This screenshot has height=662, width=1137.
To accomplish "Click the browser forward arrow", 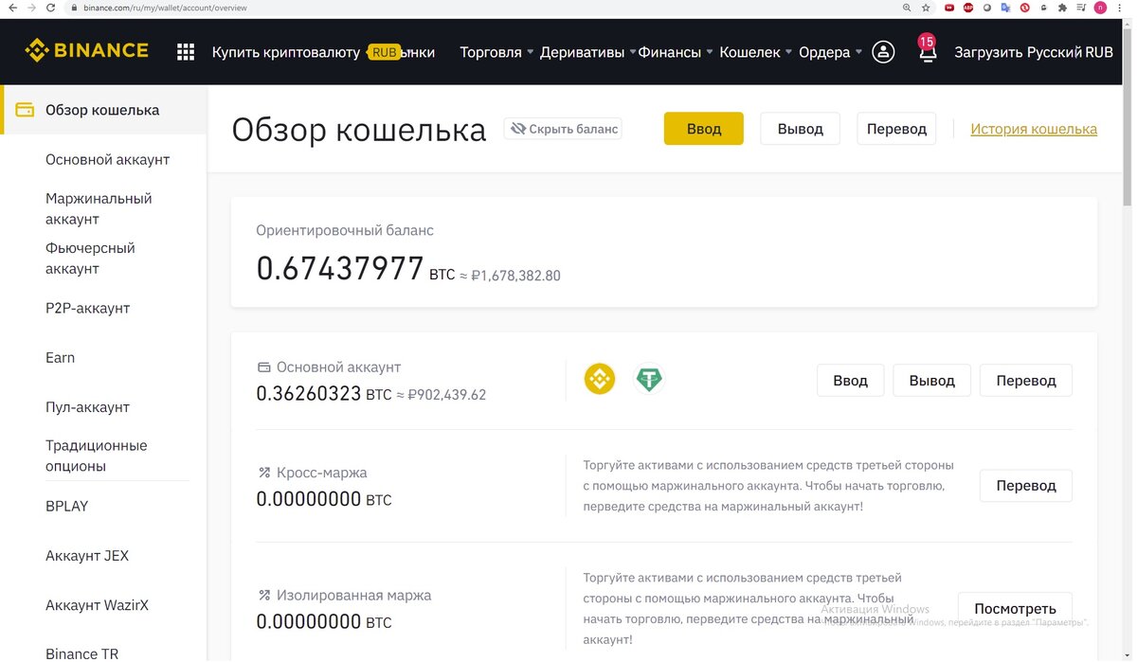I will [x=30, y=8].
